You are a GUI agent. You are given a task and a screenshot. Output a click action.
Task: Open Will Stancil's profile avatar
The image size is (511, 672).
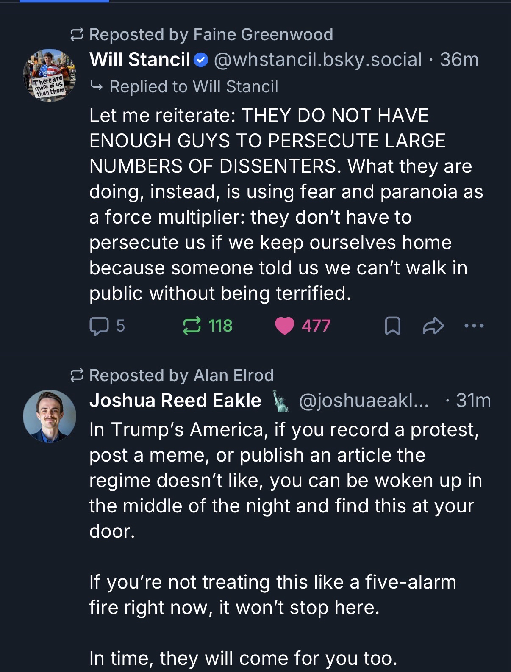click(50, 75)
